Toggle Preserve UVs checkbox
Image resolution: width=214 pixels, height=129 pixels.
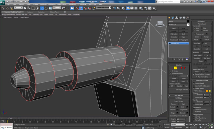tap(195, 34)
